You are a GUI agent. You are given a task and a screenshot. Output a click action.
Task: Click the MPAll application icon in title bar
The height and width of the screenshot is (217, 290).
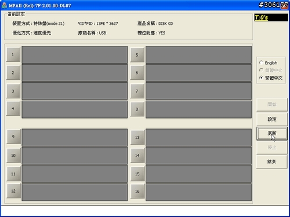pyautogui.click(x=4, y=5)
